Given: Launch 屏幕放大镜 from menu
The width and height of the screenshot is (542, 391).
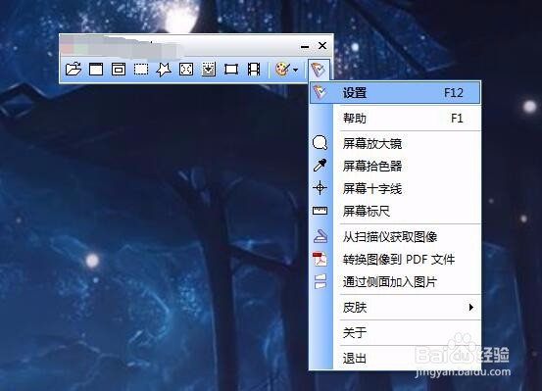Looking at the screenshot, I should (395, 143).
